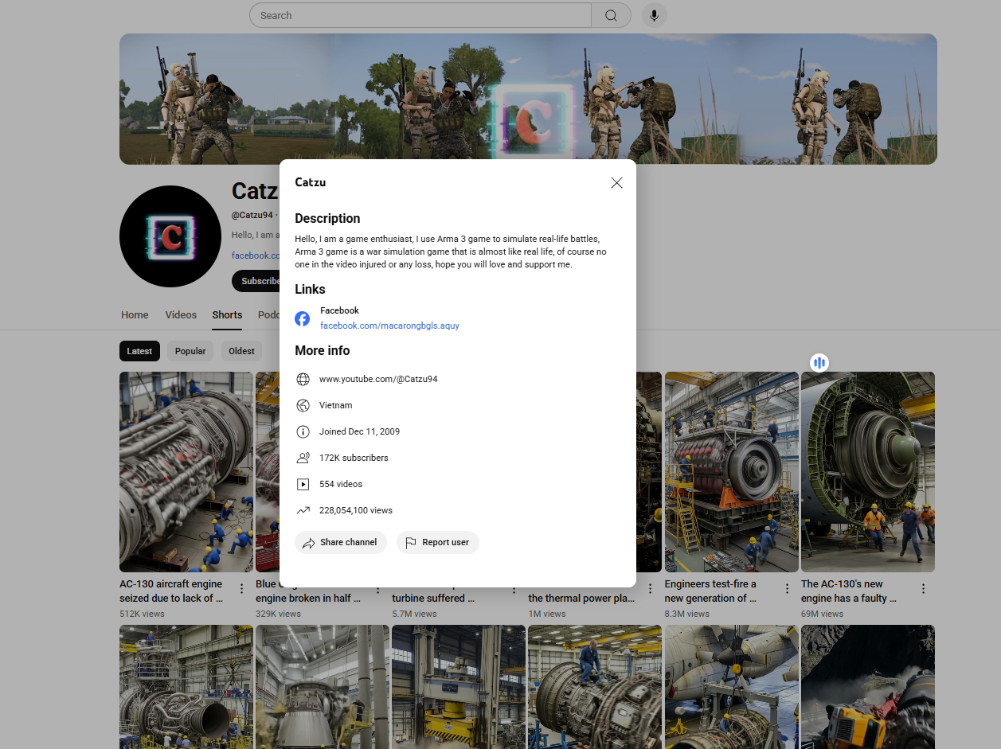
Task: Click 'Joined Dec 11, 2009' text
Action: [x=359, y=431]
